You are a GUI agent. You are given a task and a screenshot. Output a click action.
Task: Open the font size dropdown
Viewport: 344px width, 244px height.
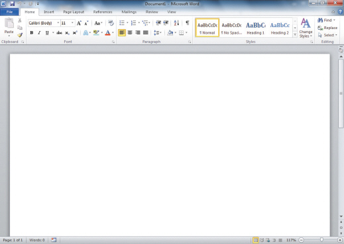(72, 22)
